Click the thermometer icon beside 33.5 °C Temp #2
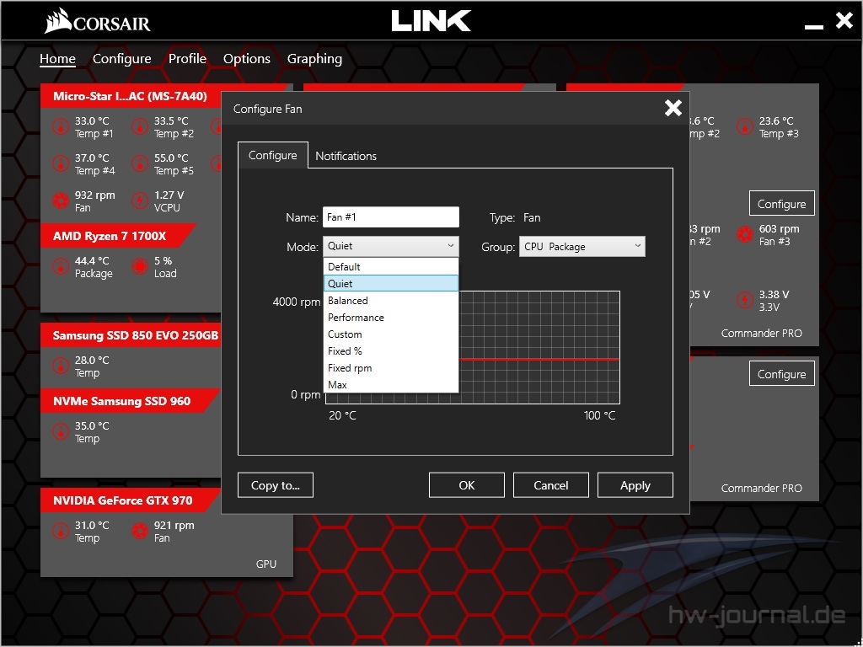Screen dimensions: 863x647 tap(140, 126)
